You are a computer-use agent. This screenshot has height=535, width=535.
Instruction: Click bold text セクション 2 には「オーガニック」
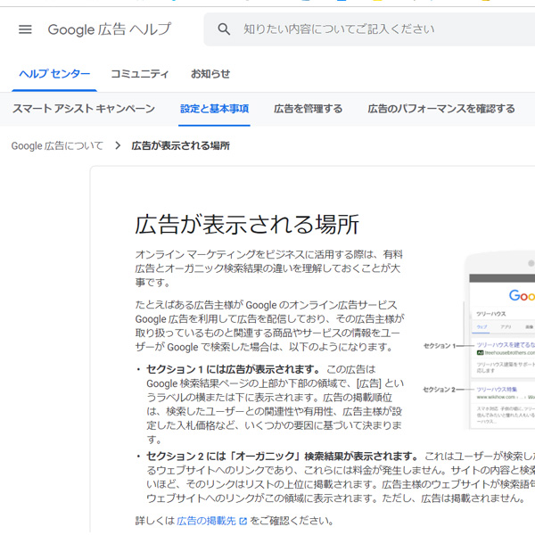(x=225, y=457)
